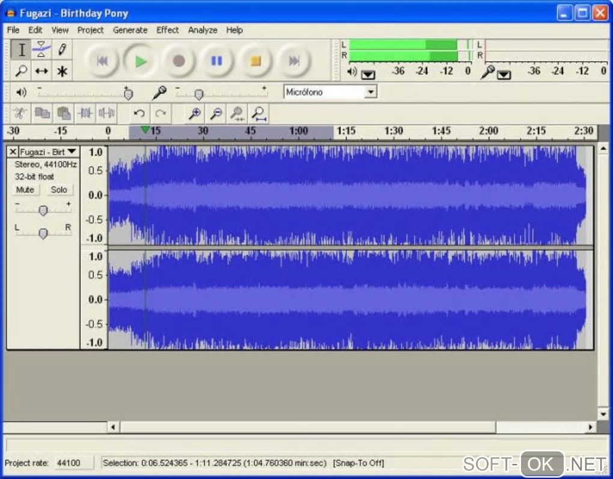Open the Fugazi track name dropdown menu

point(72,151)
